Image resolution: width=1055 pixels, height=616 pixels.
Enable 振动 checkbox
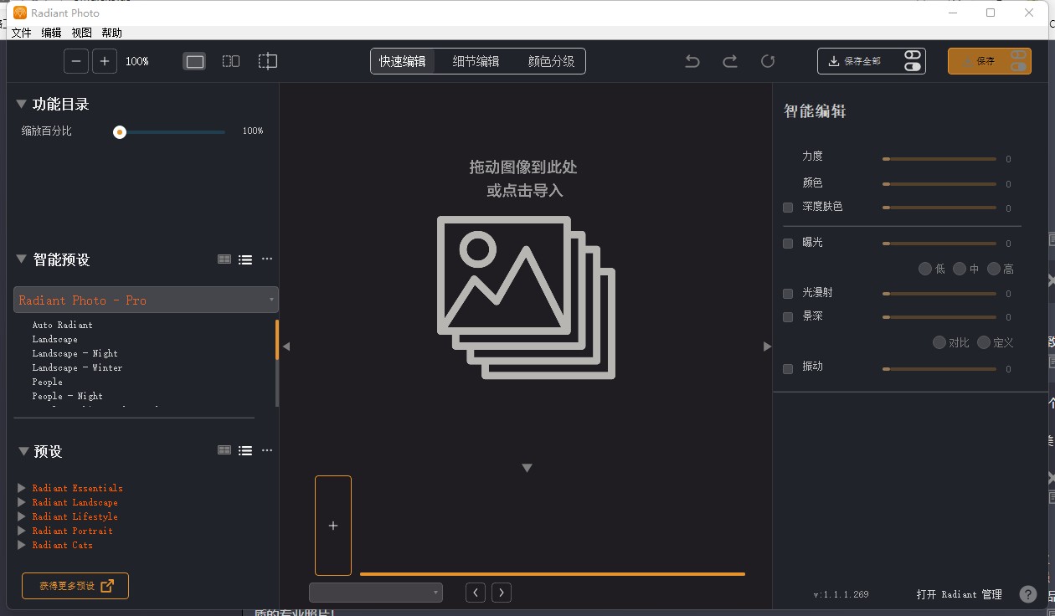pos(788,369)
